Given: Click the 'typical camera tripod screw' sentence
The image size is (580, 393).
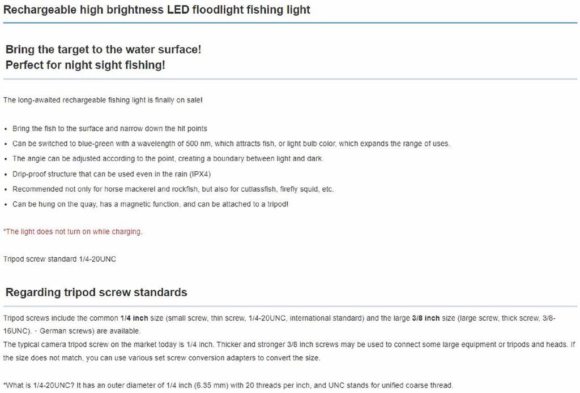Looking at the screenshot, I should (170, 344).
